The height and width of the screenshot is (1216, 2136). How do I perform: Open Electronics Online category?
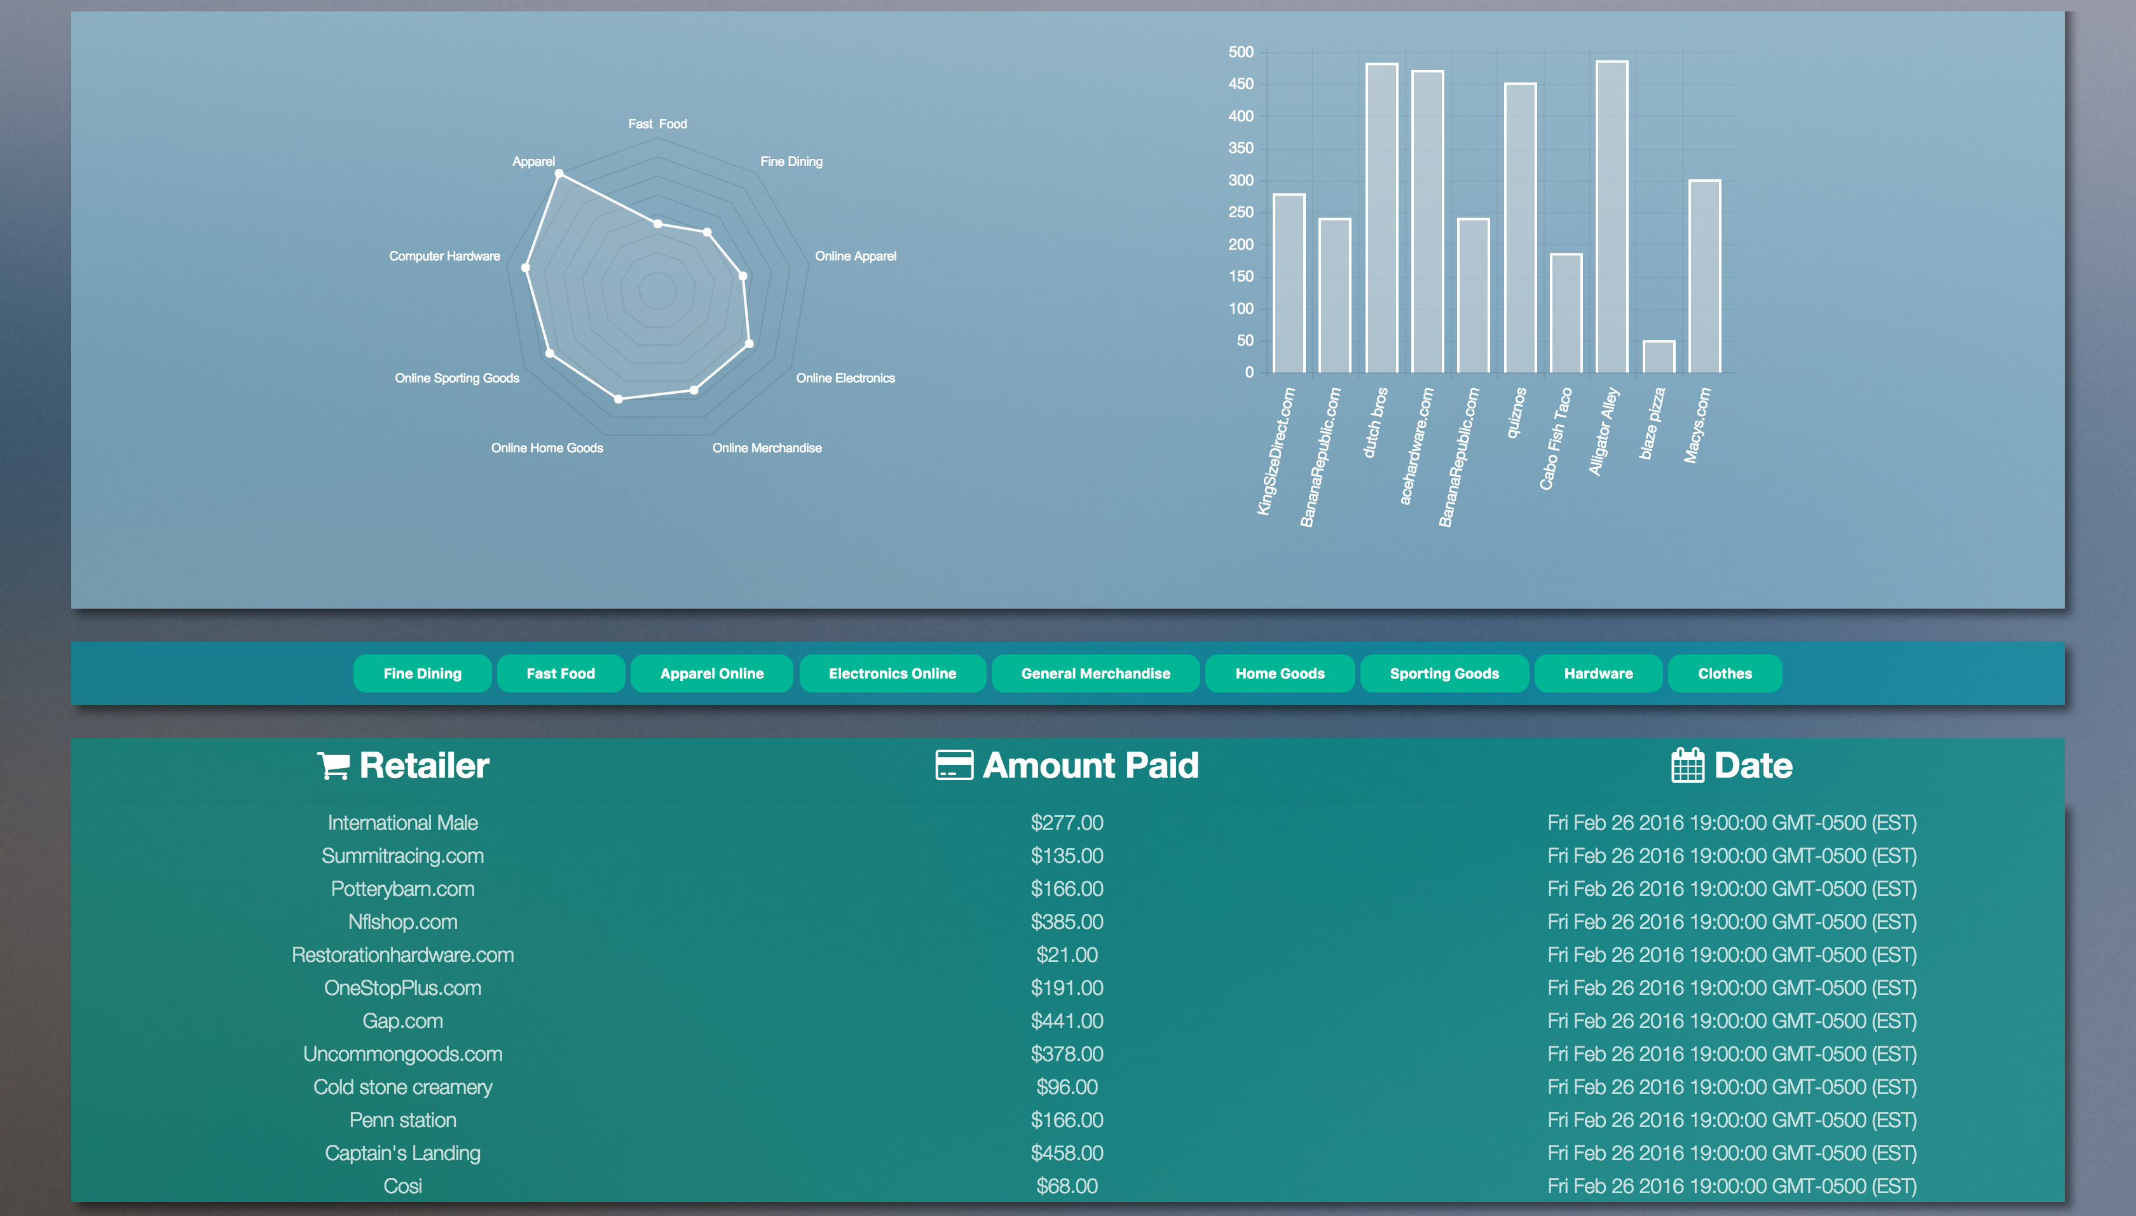coord(892,673)
